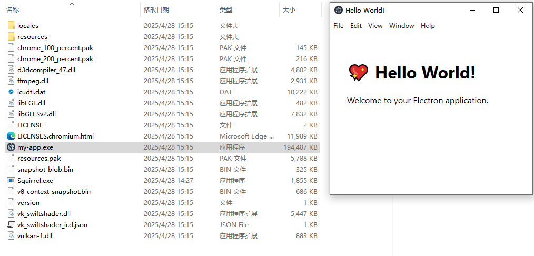Click the LICENSE file icon
Image resolution: width=534 pixels, height=256 pixels.
tap(11, 125)
